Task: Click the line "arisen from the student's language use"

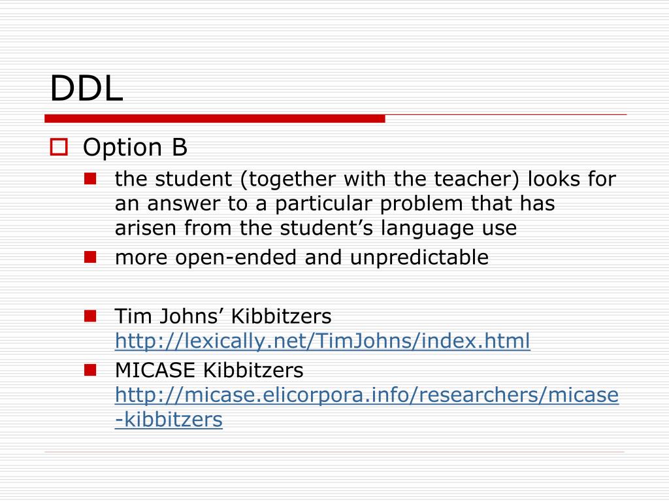Action: point(316,228)
